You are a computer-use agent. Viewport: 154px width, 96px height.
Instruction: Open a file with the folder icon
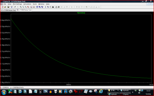tap(5, 7)
